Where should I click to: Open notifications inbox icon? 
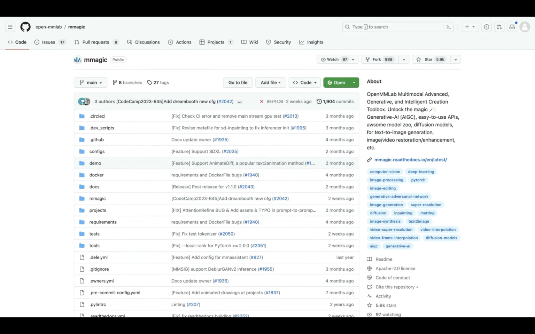tap(512, 27)
